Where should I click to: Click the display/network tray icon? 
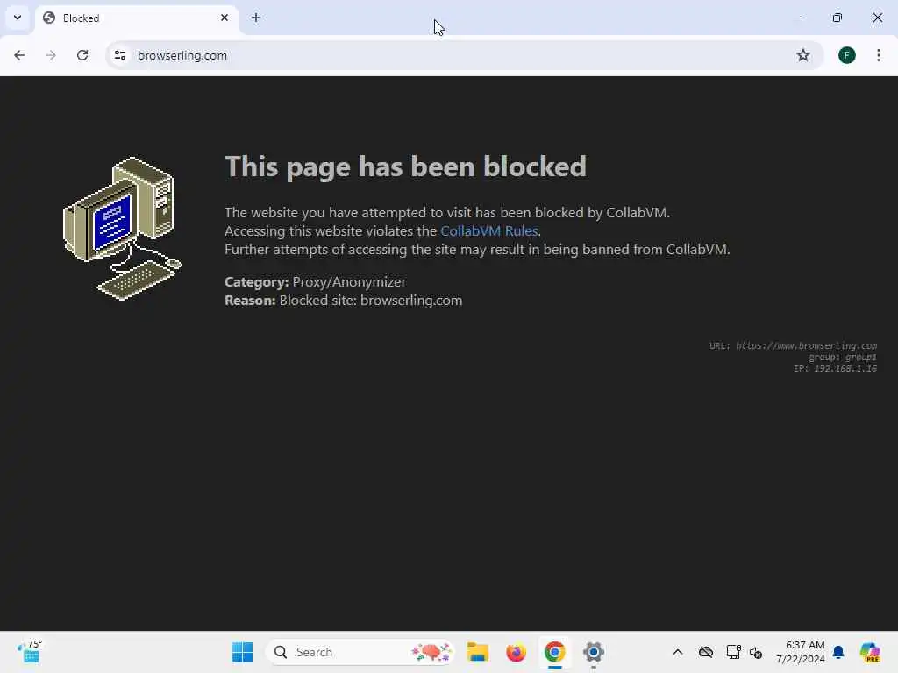(x=733, y=652)
